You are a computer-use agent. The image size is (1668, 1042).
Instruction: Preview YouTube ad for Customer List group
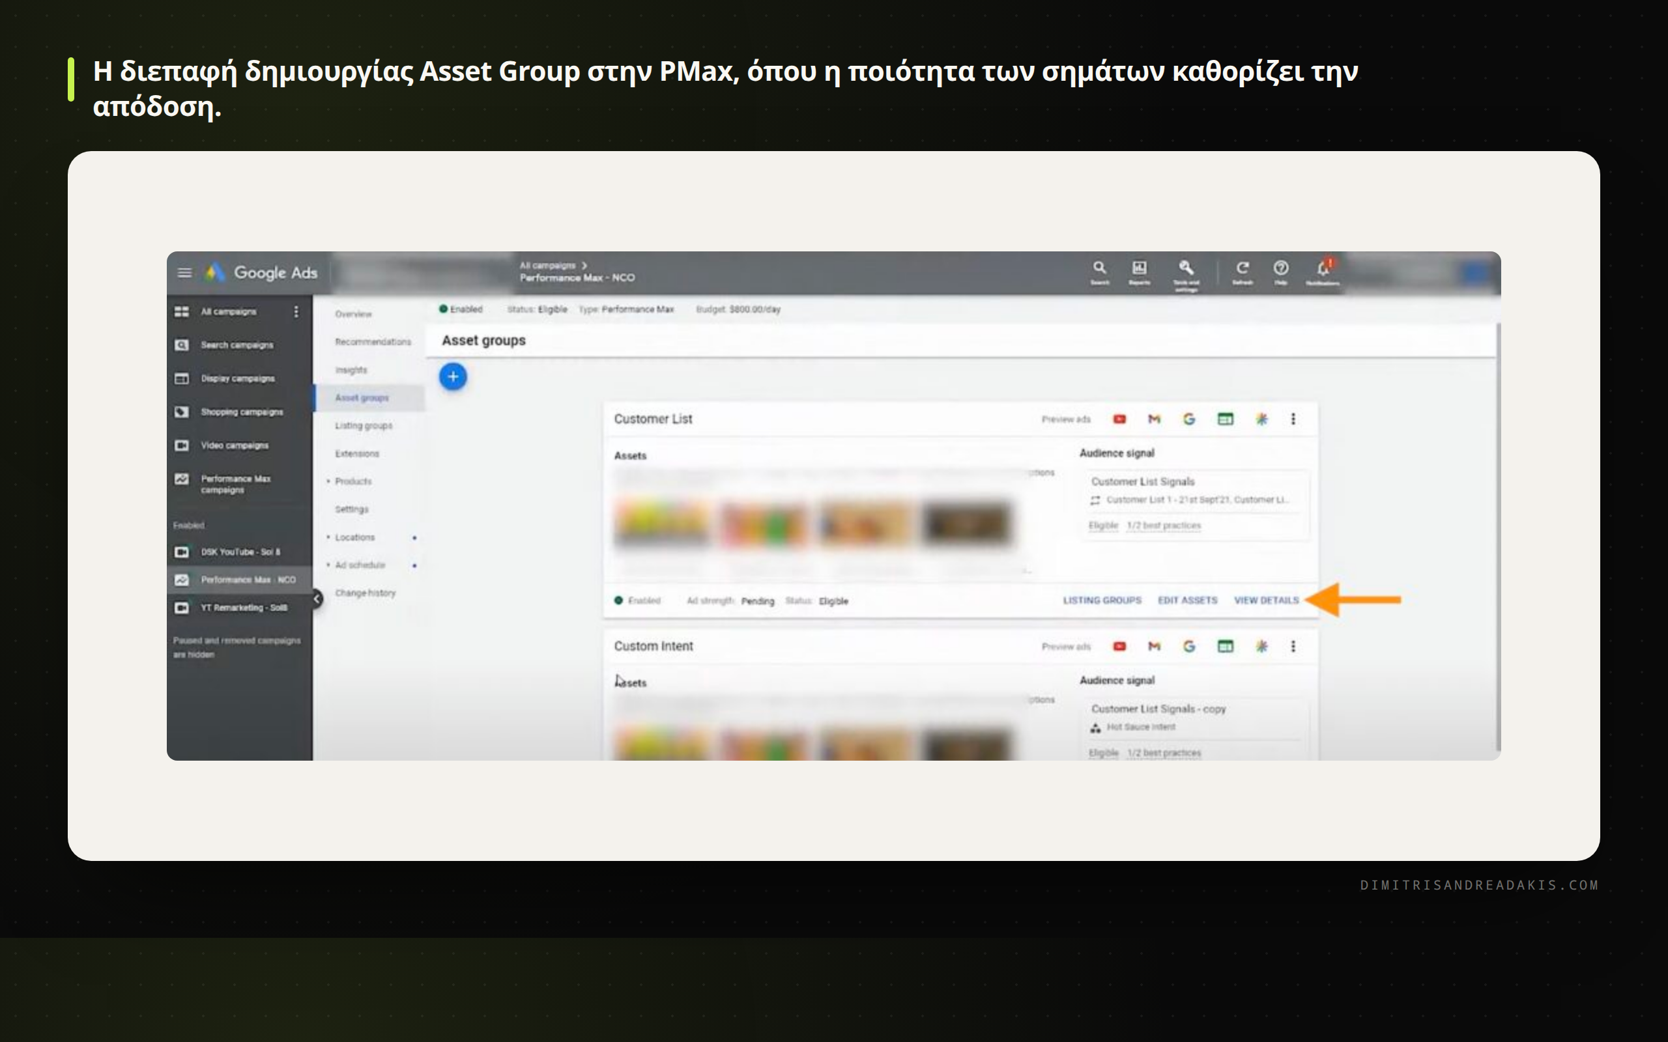[1119, 419]
